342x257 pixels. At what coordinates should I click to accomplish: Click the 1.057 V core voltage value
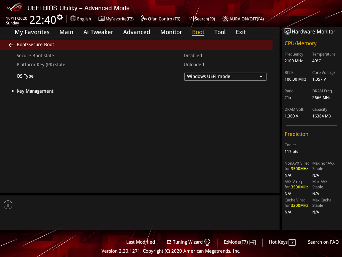tap(319, 79)
